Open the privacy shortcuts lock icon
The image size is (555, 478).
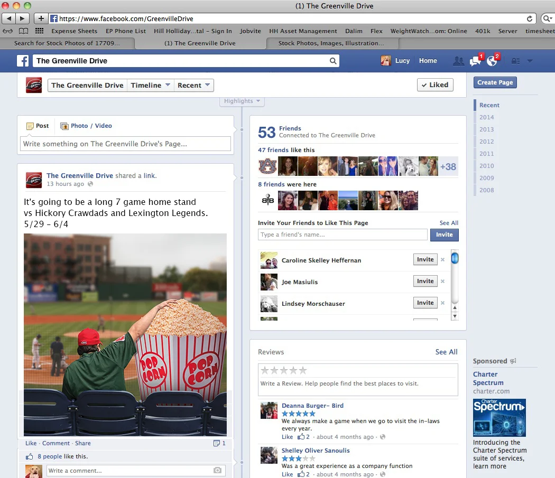(516, 61)
